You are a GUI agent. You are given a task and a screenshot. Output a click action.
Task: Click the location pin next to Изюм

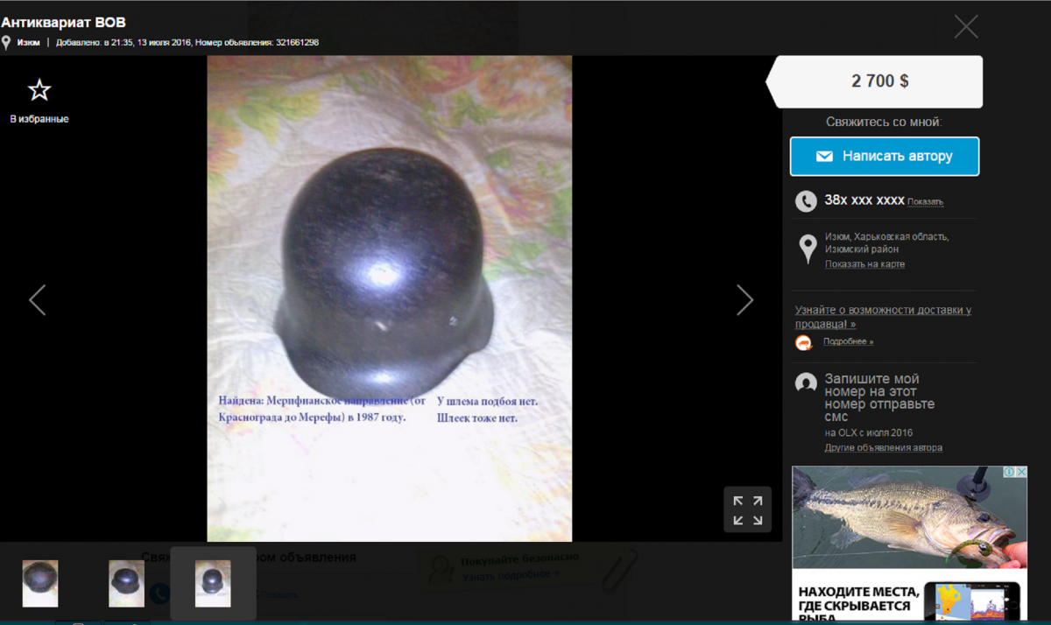pyautogui.click(x=6, y=43)
